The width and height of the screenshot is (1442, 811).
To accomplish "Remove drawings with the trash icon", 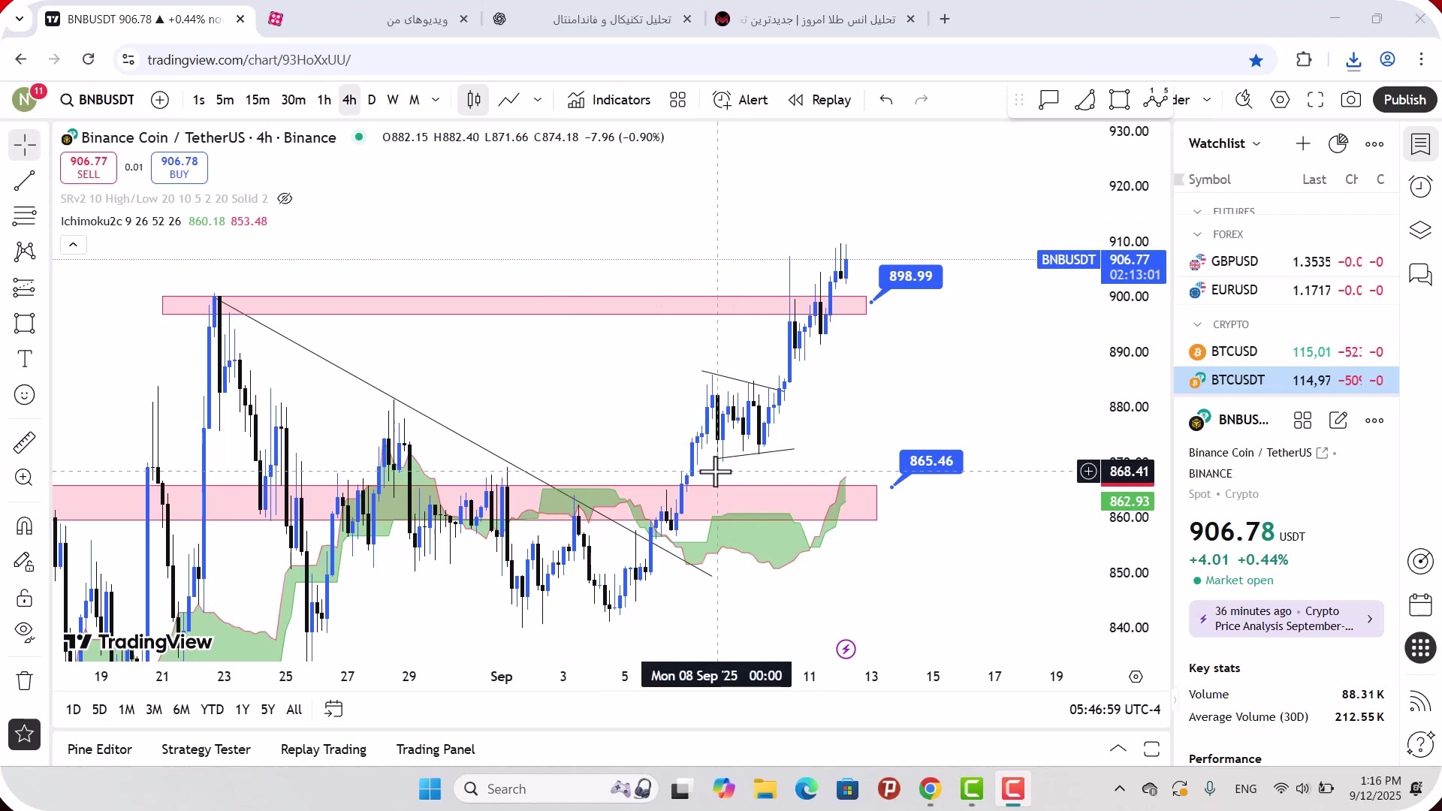I will (24, 680).
